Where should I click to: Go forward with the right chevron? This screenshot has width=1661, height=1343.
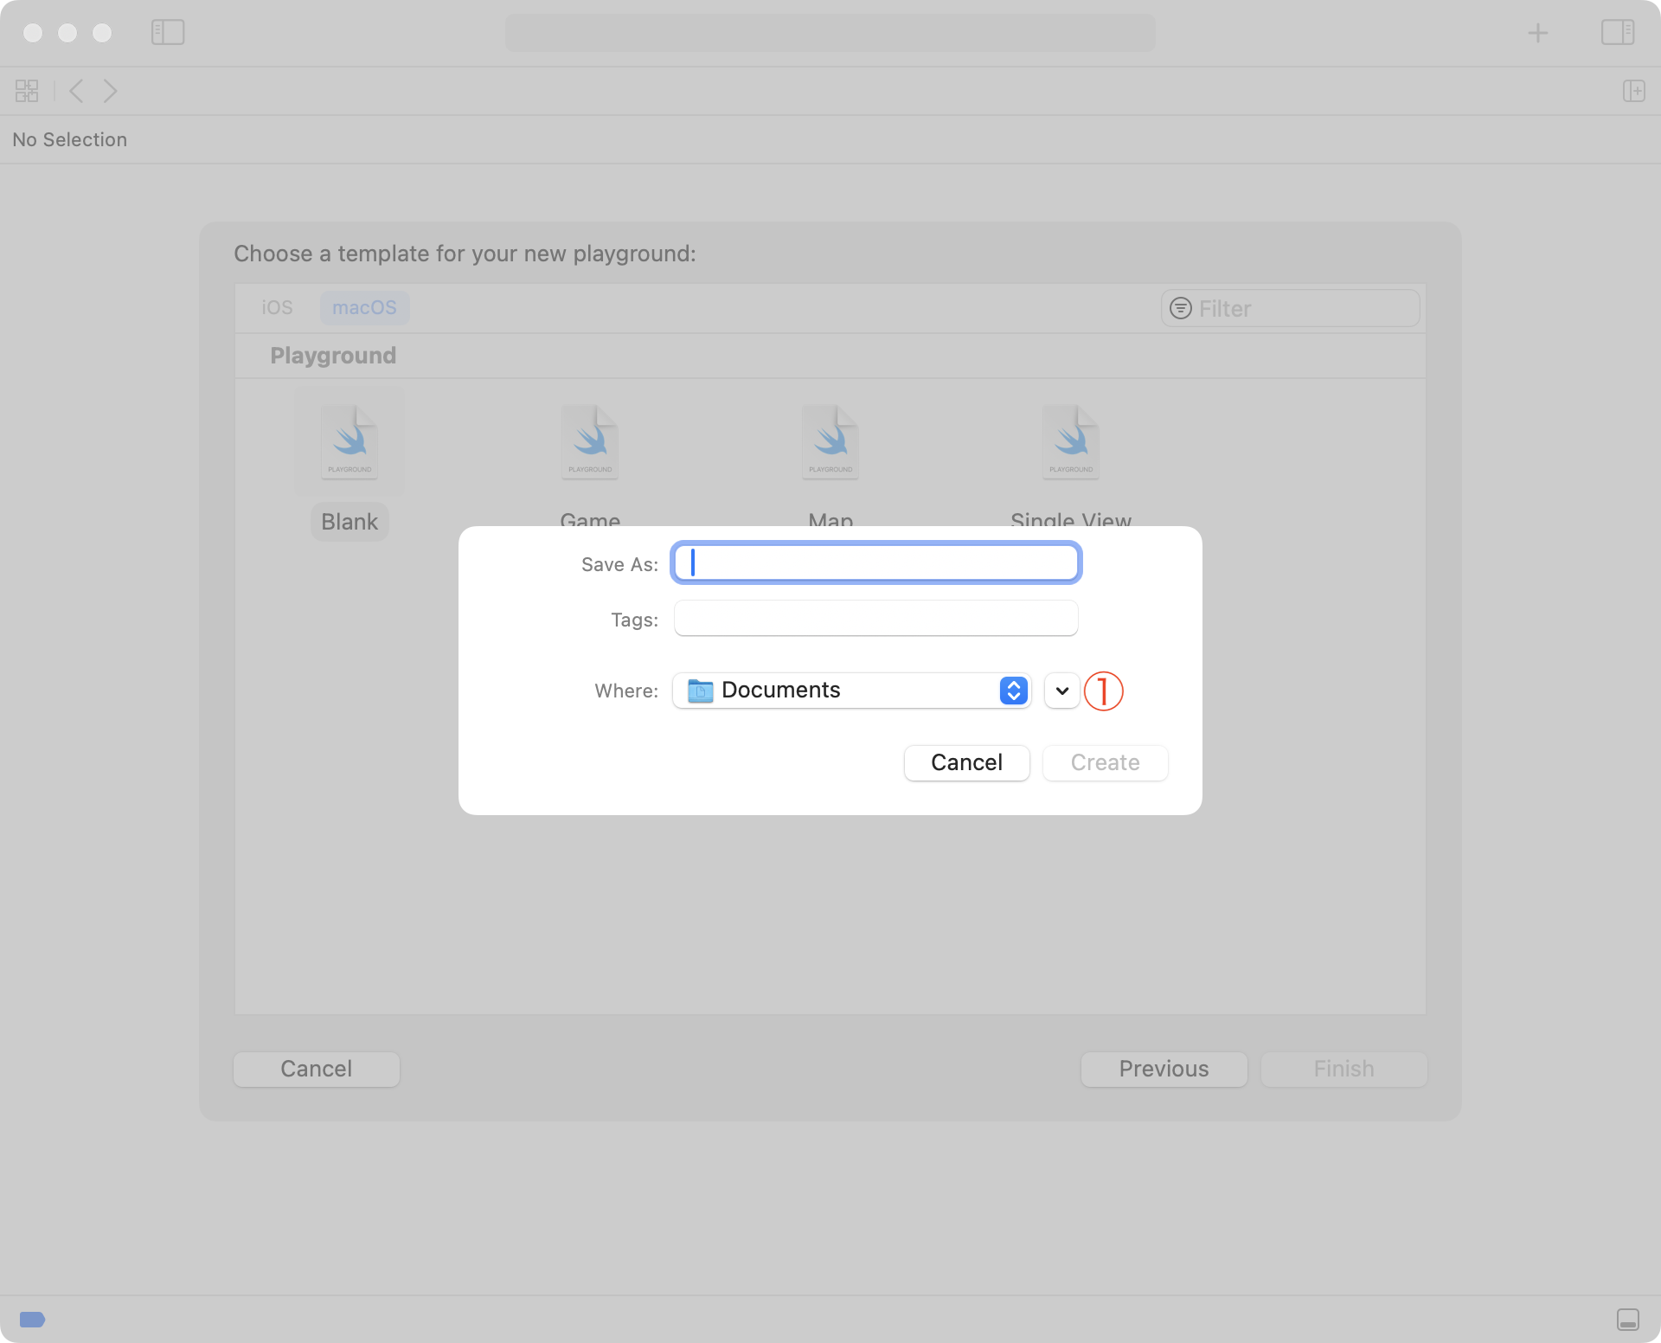110,91
